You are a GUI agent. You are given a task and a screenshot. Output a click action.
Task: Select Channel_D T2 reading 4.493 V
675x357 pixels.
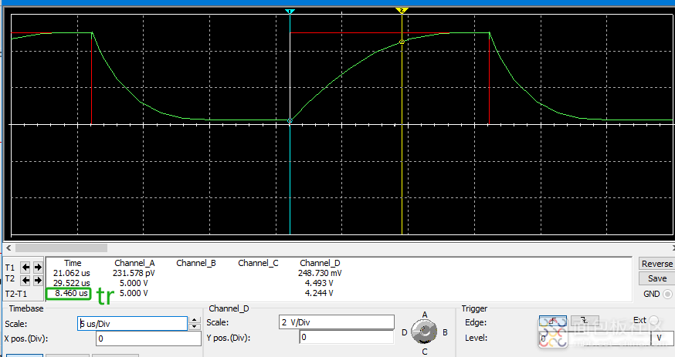pos(319,283)
